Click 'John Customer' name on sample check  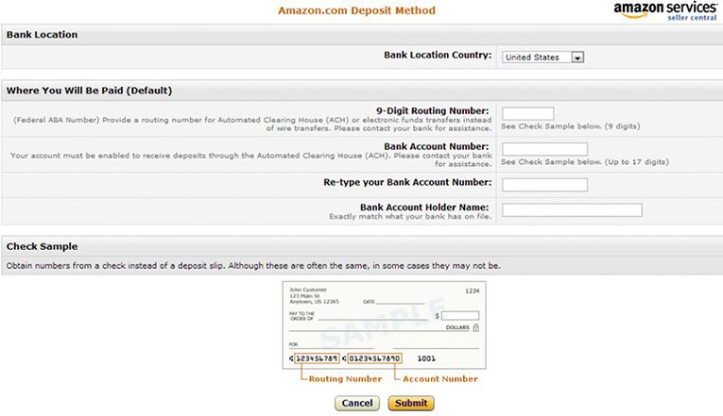point(308,290)
